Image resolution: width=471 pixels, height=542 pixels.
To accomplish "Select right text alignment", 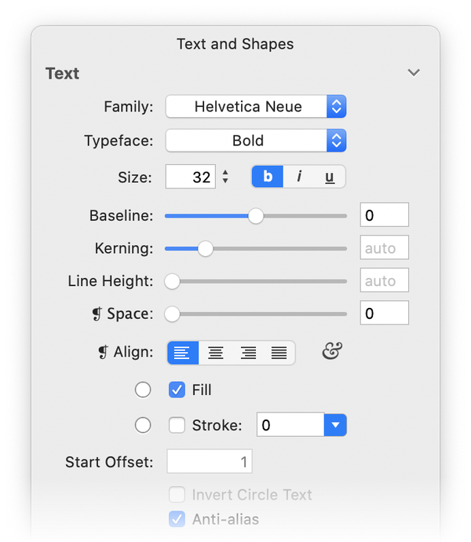I will tap(248, 353).
